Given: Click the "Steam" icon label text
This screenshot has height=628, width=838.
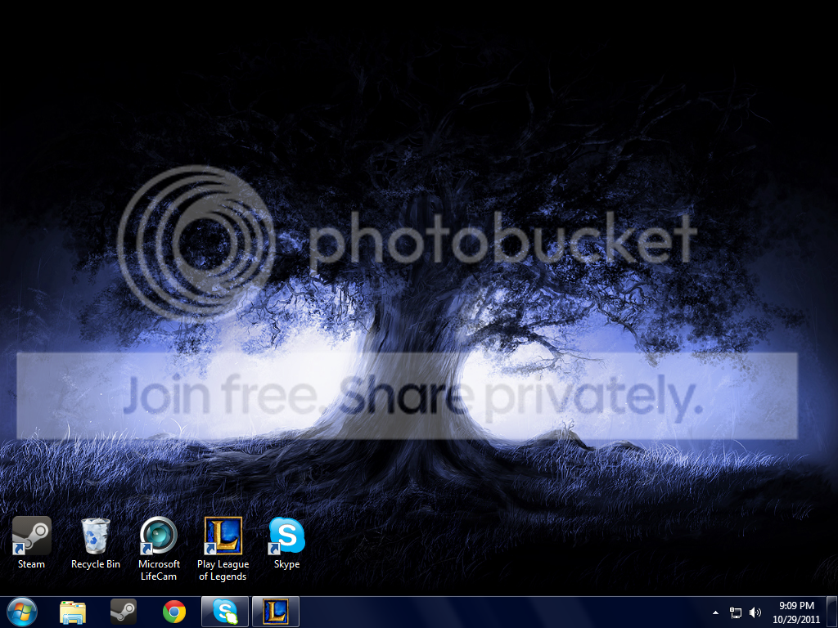Looking at the screenshot, I should point(32,564).
